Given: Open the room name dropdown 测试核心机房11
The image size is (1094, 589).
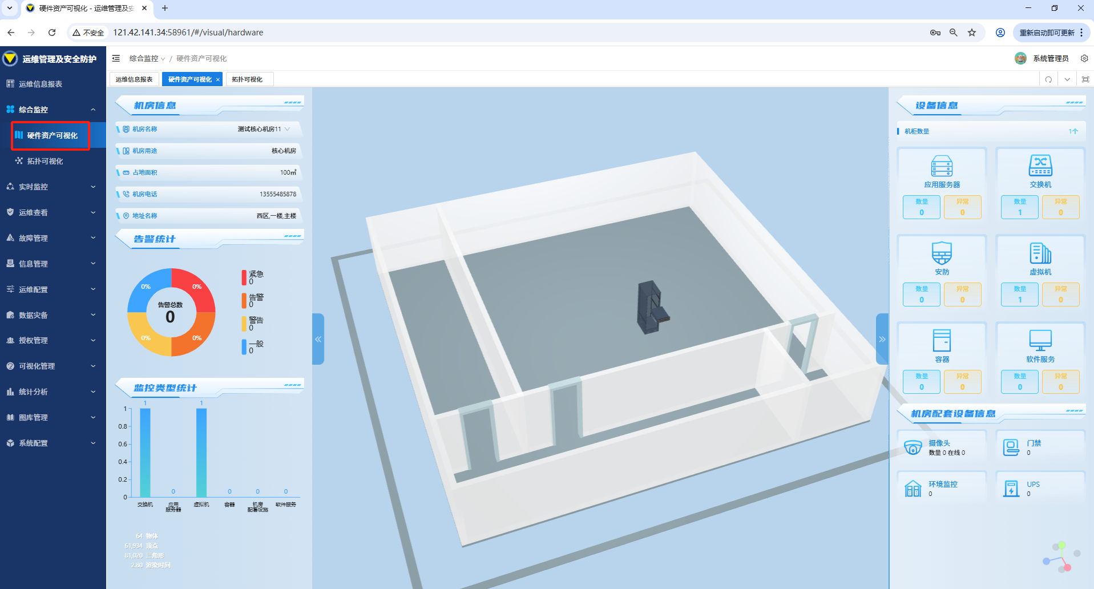Looking at the screenshot, I should (x=264, y=129).
